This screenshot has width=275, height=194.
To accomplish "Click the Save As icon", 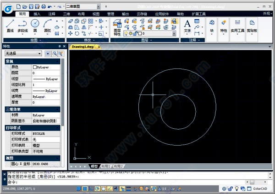I will click(x=37, y=7).
